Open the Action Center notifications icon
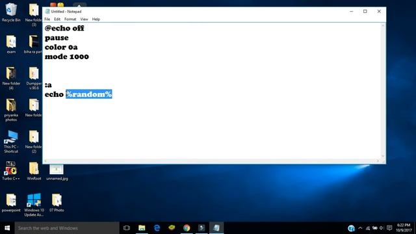 (389, 228)
